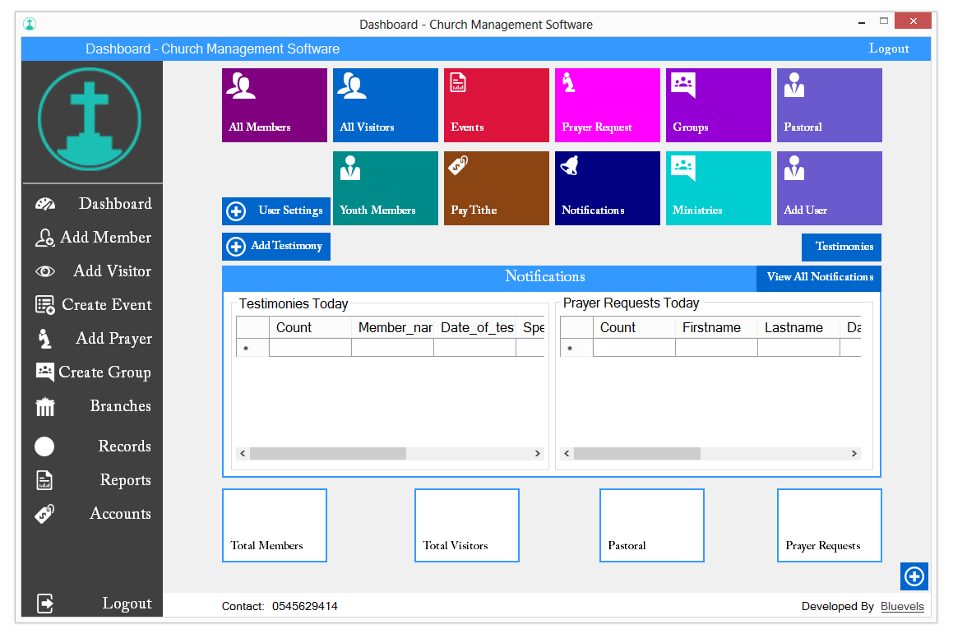Click the Logout link at top right
The width and height of the screenshot is (953, 643).
[x=889, y=49]
